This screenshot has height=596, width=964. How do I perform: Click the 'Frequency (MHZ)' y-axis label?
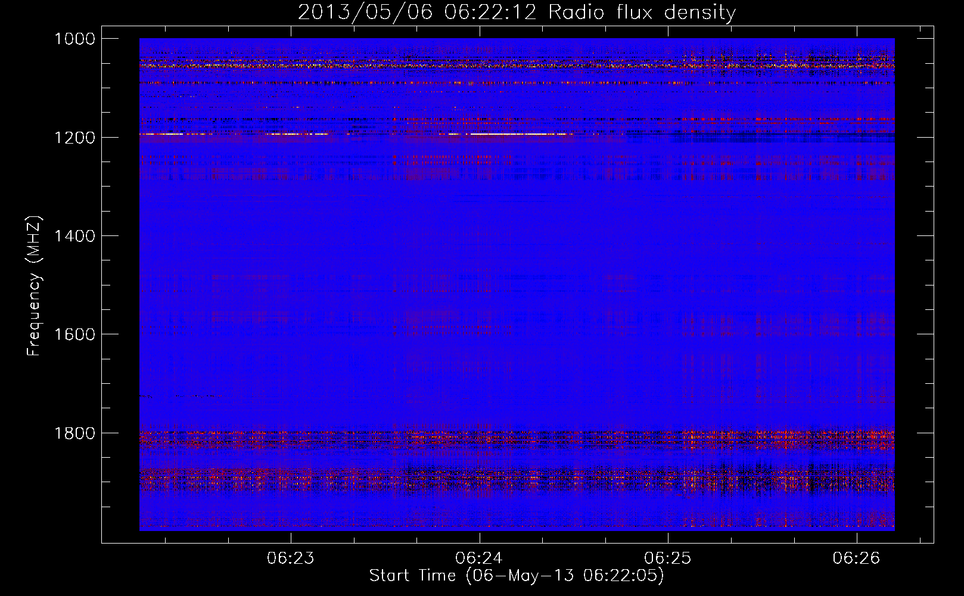click(x=34, y=286)
